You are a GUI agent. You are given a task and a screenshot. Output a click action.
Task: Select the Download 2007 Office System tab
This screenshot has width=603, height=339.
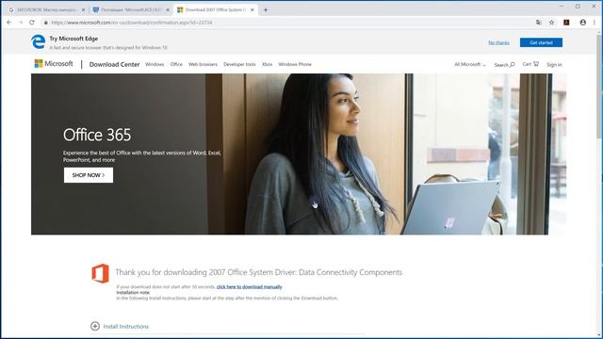tap(216, 10)
